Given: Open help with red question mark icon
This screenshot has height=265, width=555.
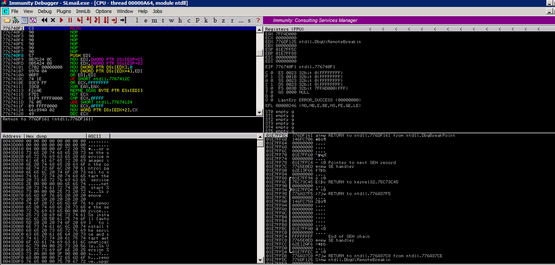Looking at the screenshot, I should click(x=258, y=20).
